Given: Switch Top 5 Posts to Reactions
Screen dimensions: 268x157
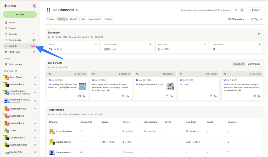Looking at the screenshot, I should [x=239, y=64].
